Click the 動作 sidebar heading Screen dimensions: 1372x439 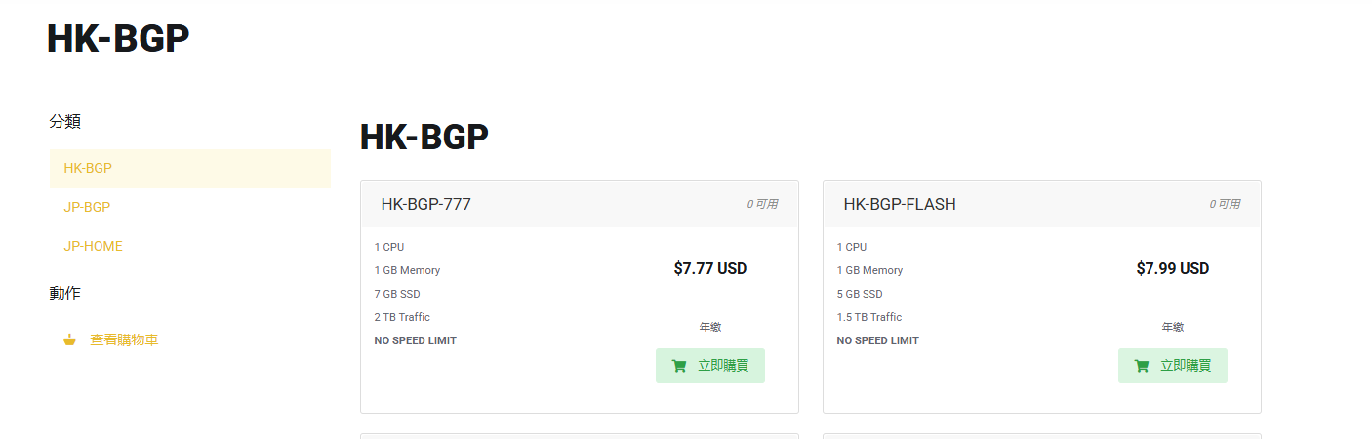pyautogui.click(x=64, y=294)
